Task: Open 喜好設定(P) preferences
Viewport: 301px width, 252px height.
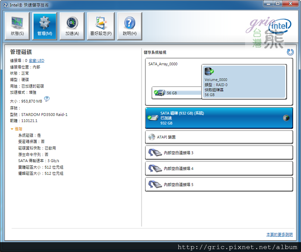Action: [101, 26]
